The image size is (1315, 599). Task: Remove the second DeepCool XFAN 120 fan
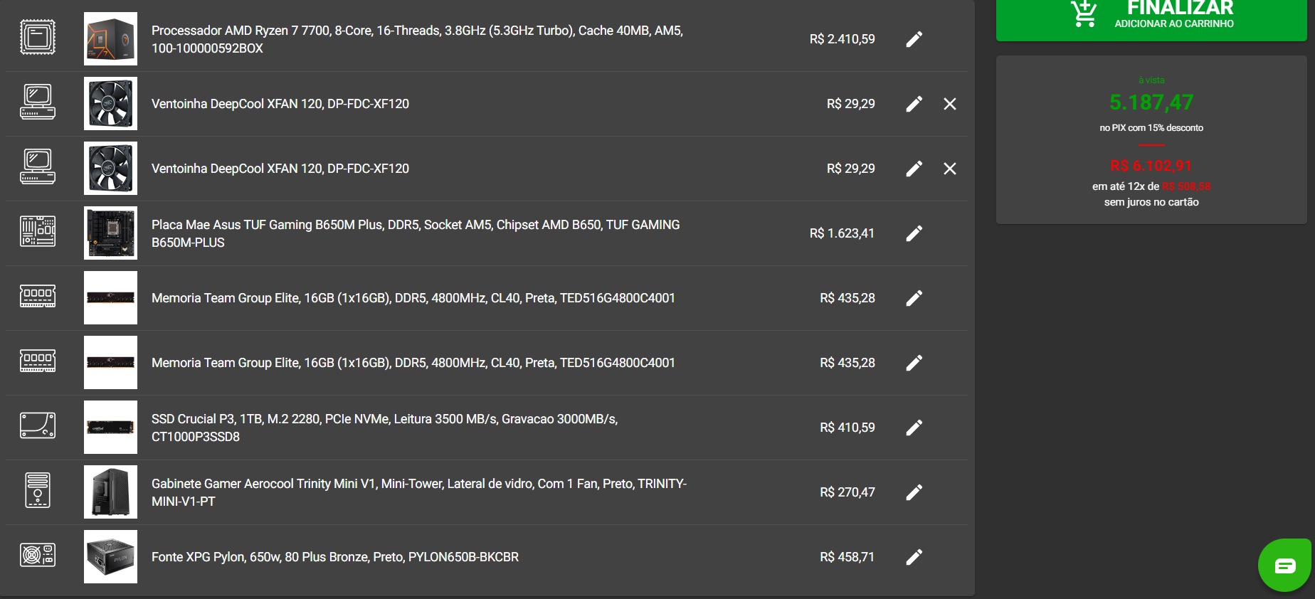950,169
